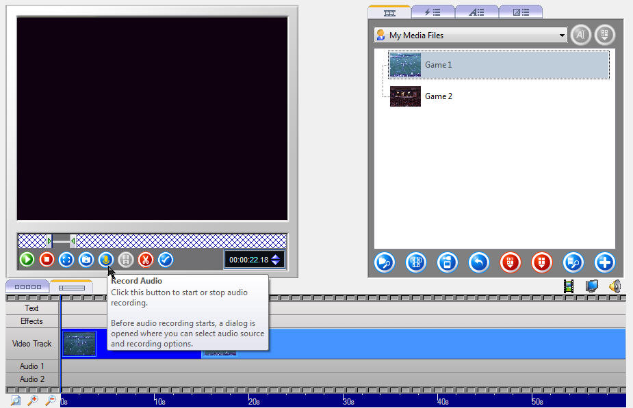The image size is (633, 408).
Task: Increase the timecode with the up arrow
Action: point(276,256)
